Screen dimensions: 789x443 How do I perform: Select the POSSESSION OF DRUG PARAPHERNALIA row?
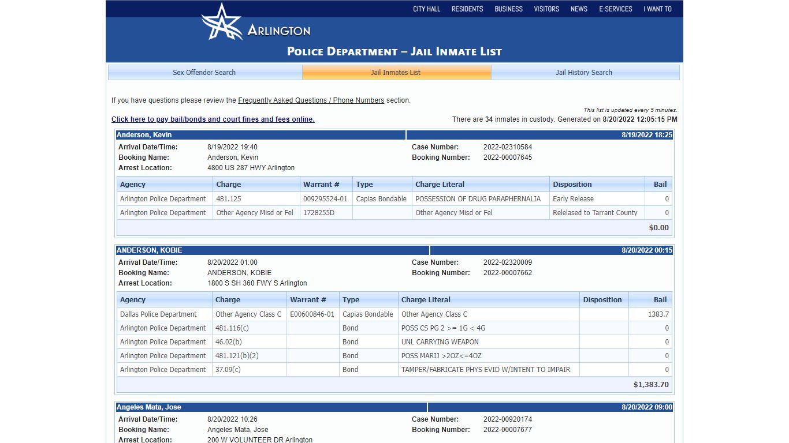pos(394,199)
